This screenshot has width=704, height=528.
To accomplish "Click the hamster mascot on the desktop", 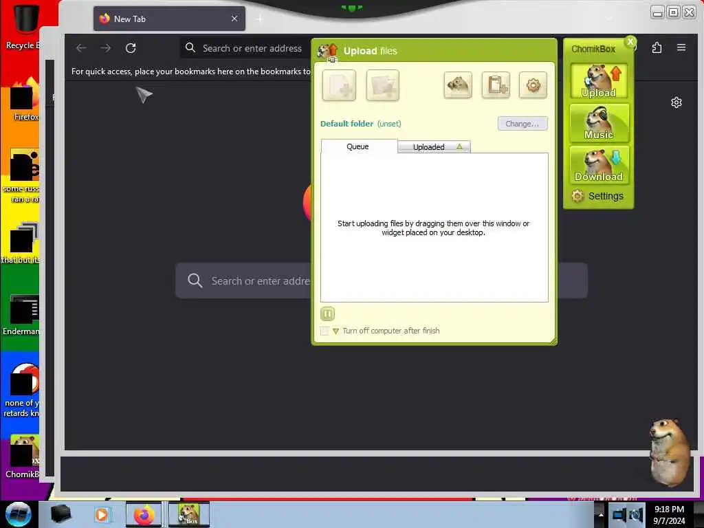I will [x=670, y=452].
